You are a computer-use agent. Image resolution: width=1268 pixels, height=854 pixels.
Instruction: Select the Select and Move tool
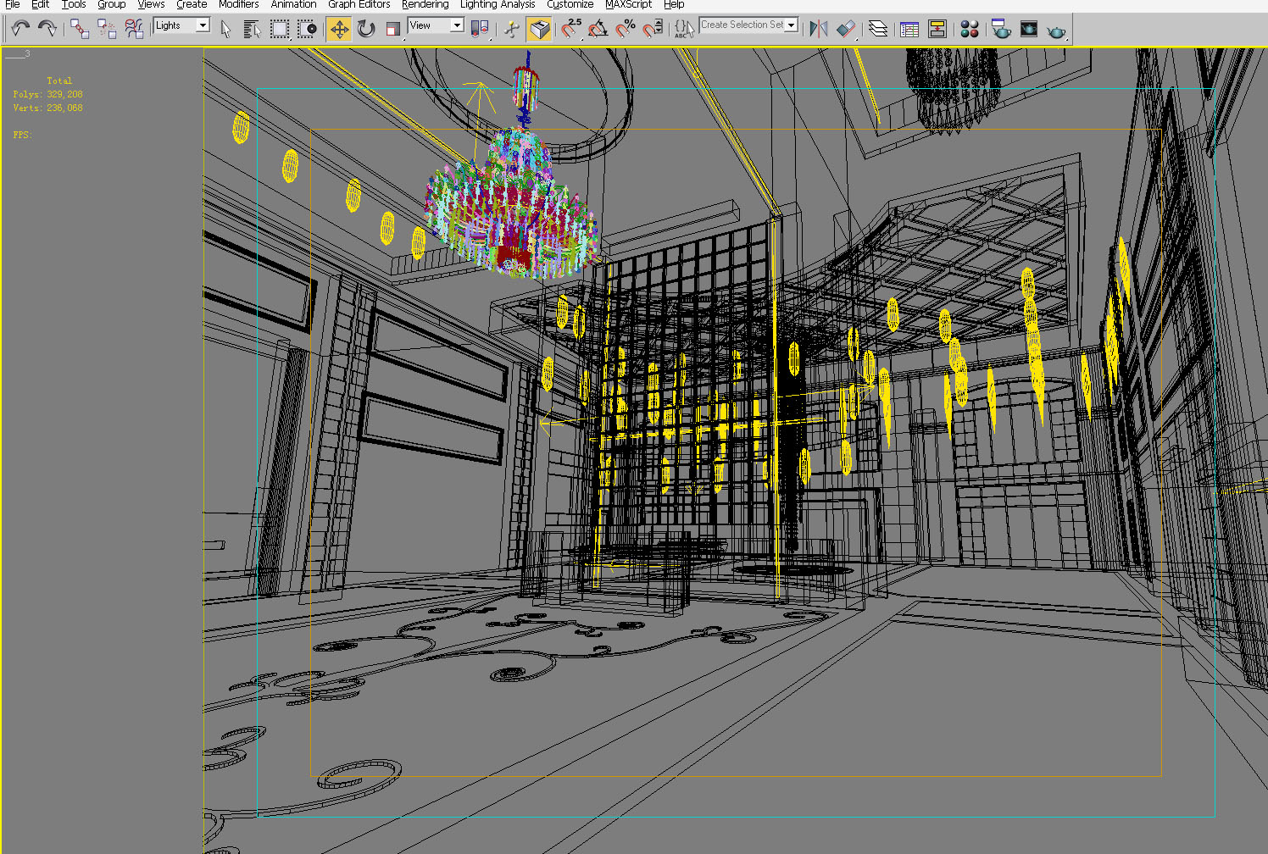(x=340, y=28)
